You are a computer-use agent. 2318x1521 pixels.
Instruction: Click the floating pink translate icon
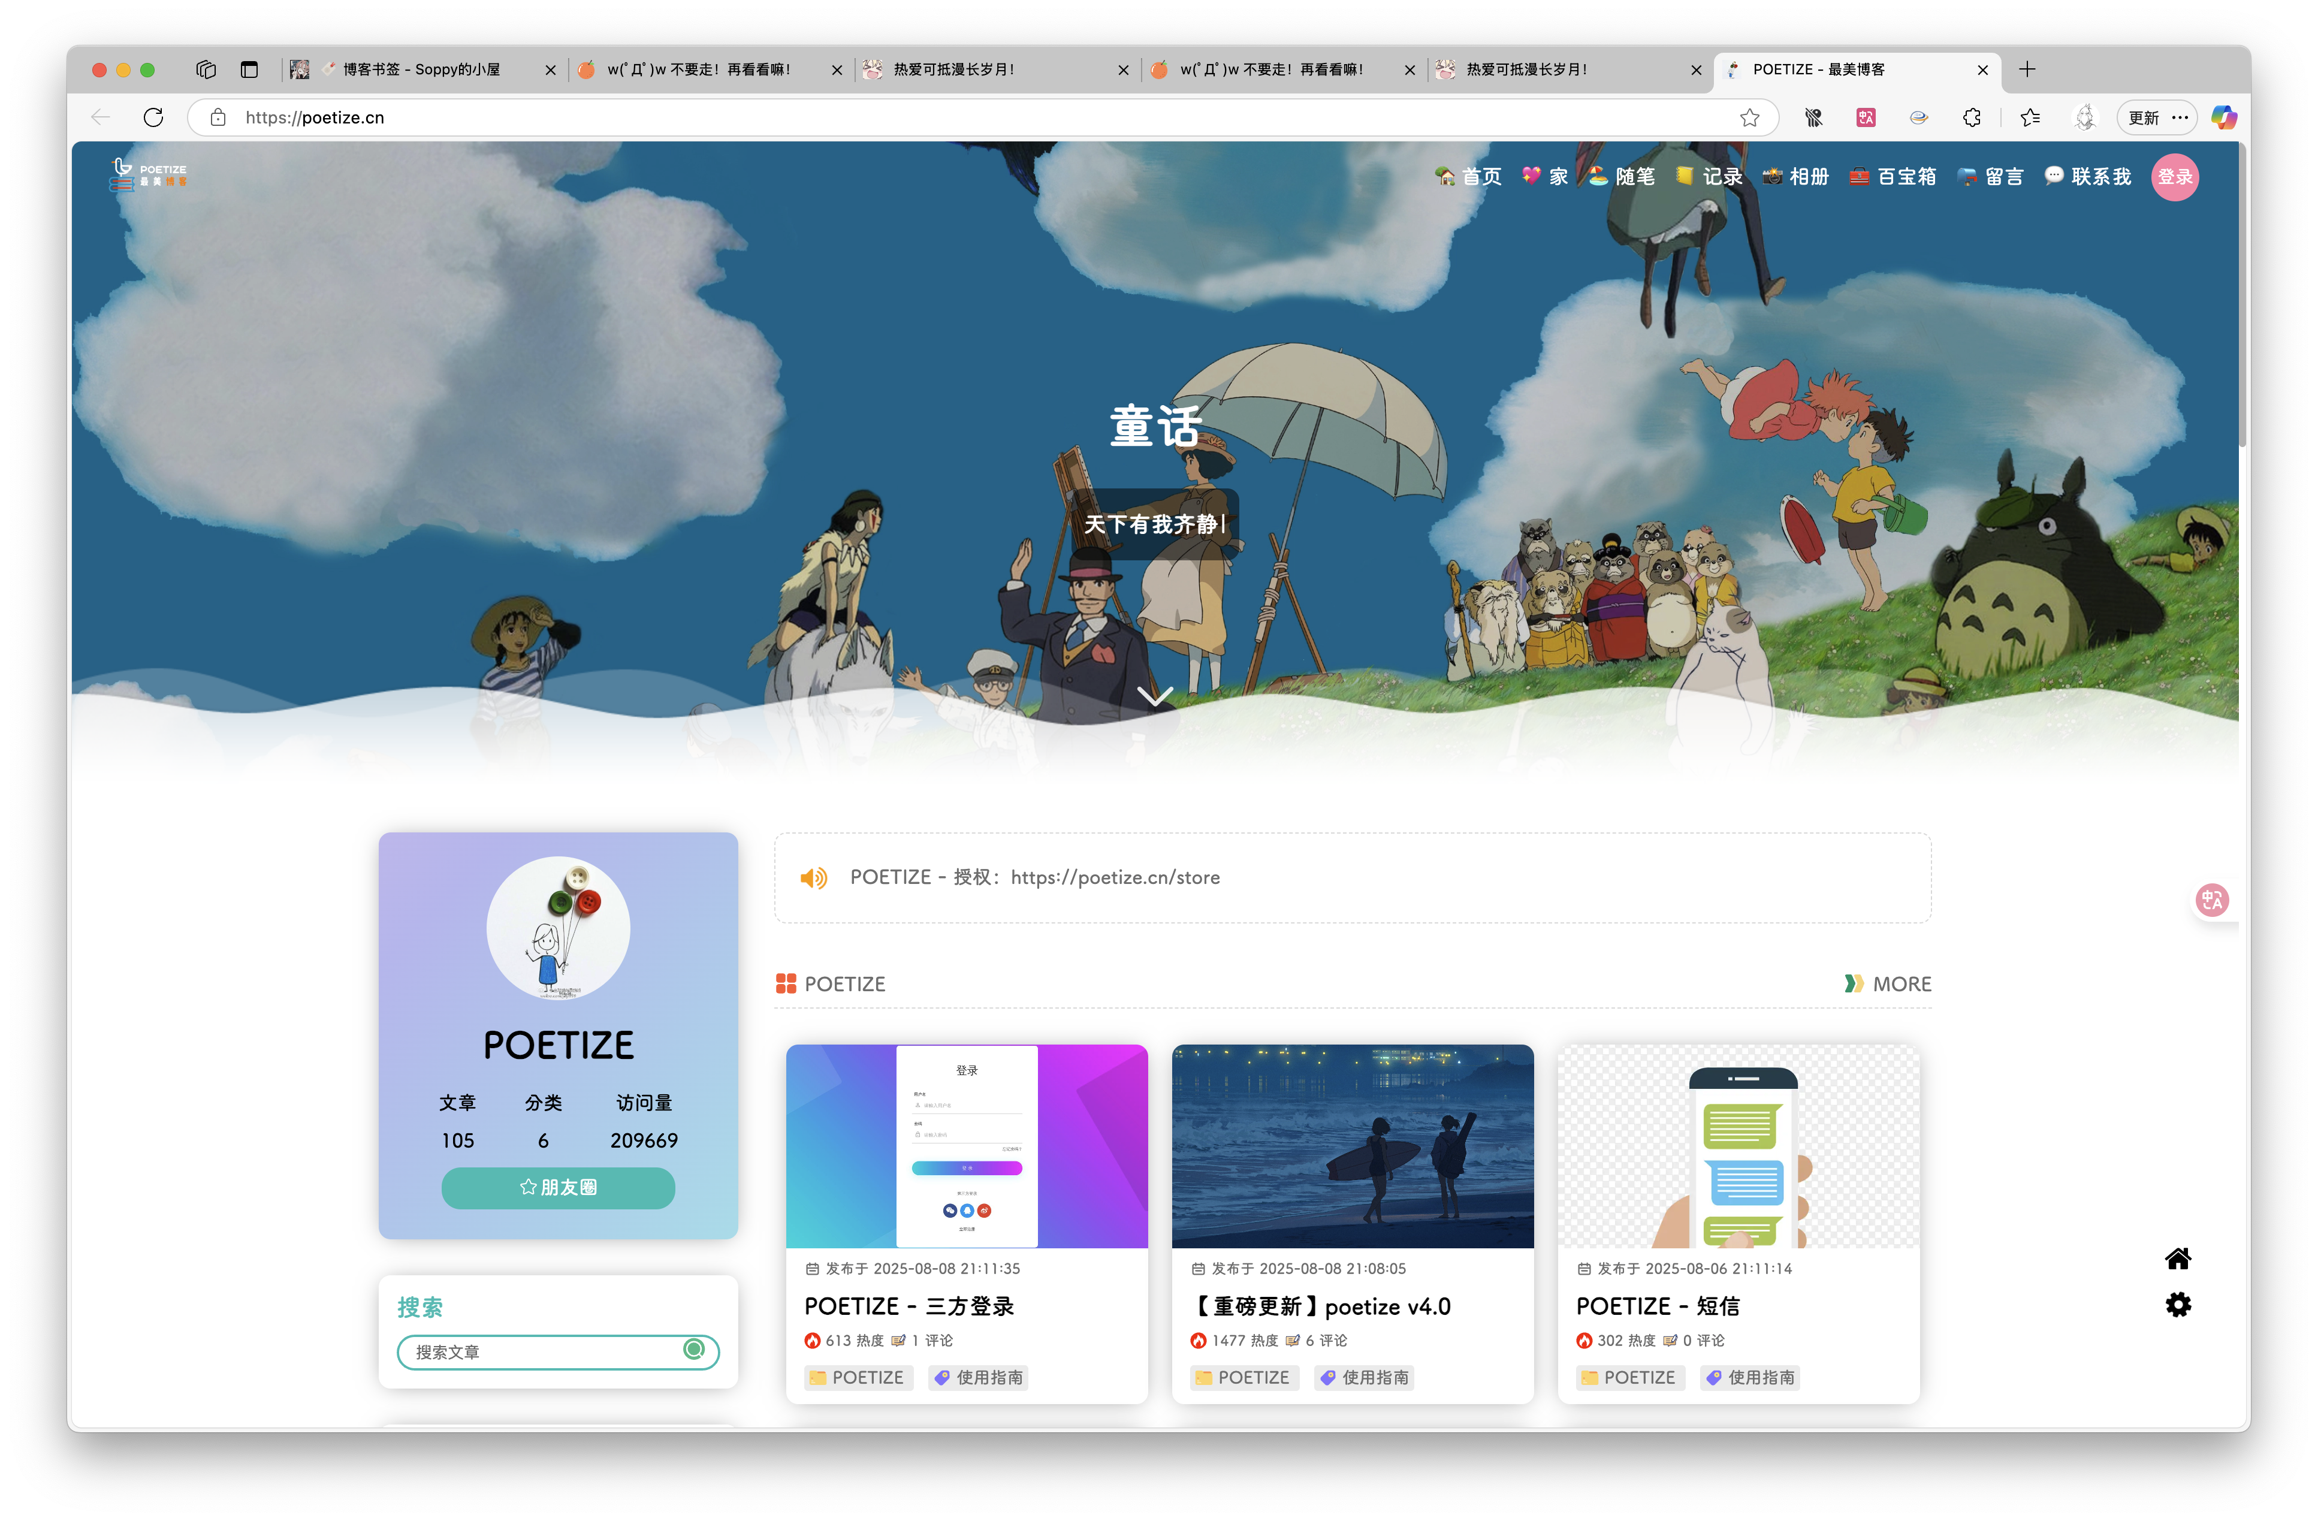coord(2212,900)
